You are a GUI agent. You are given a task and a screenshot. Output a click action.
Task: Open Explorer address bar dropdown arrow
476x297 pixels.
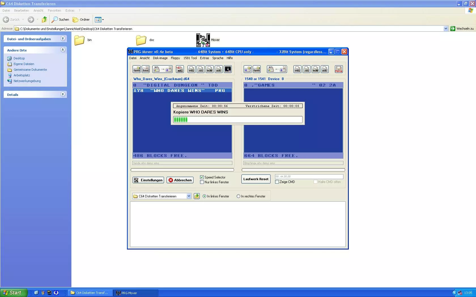click(445, 29)
